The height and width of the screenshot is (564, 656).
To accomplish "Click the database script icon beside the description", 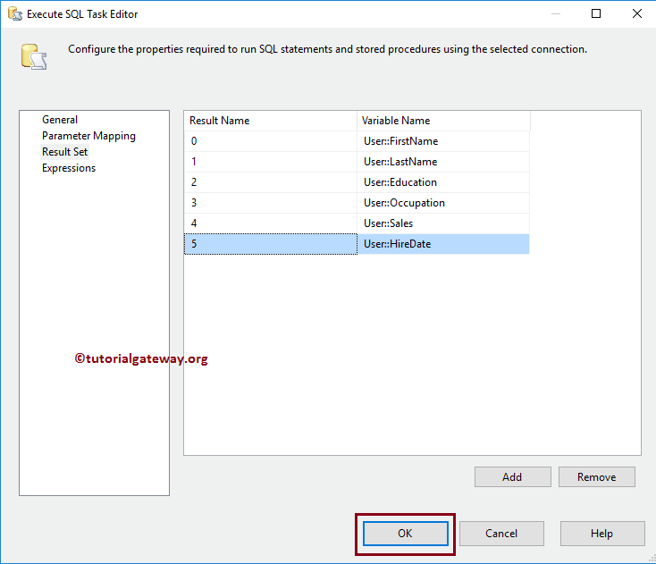I will click(x=34, y=56).
